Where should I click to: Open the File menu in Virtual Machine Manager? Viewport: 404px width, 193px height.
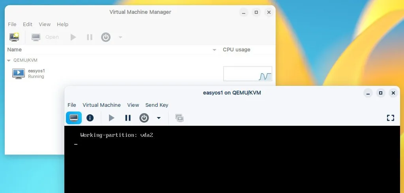coord(12,24)
